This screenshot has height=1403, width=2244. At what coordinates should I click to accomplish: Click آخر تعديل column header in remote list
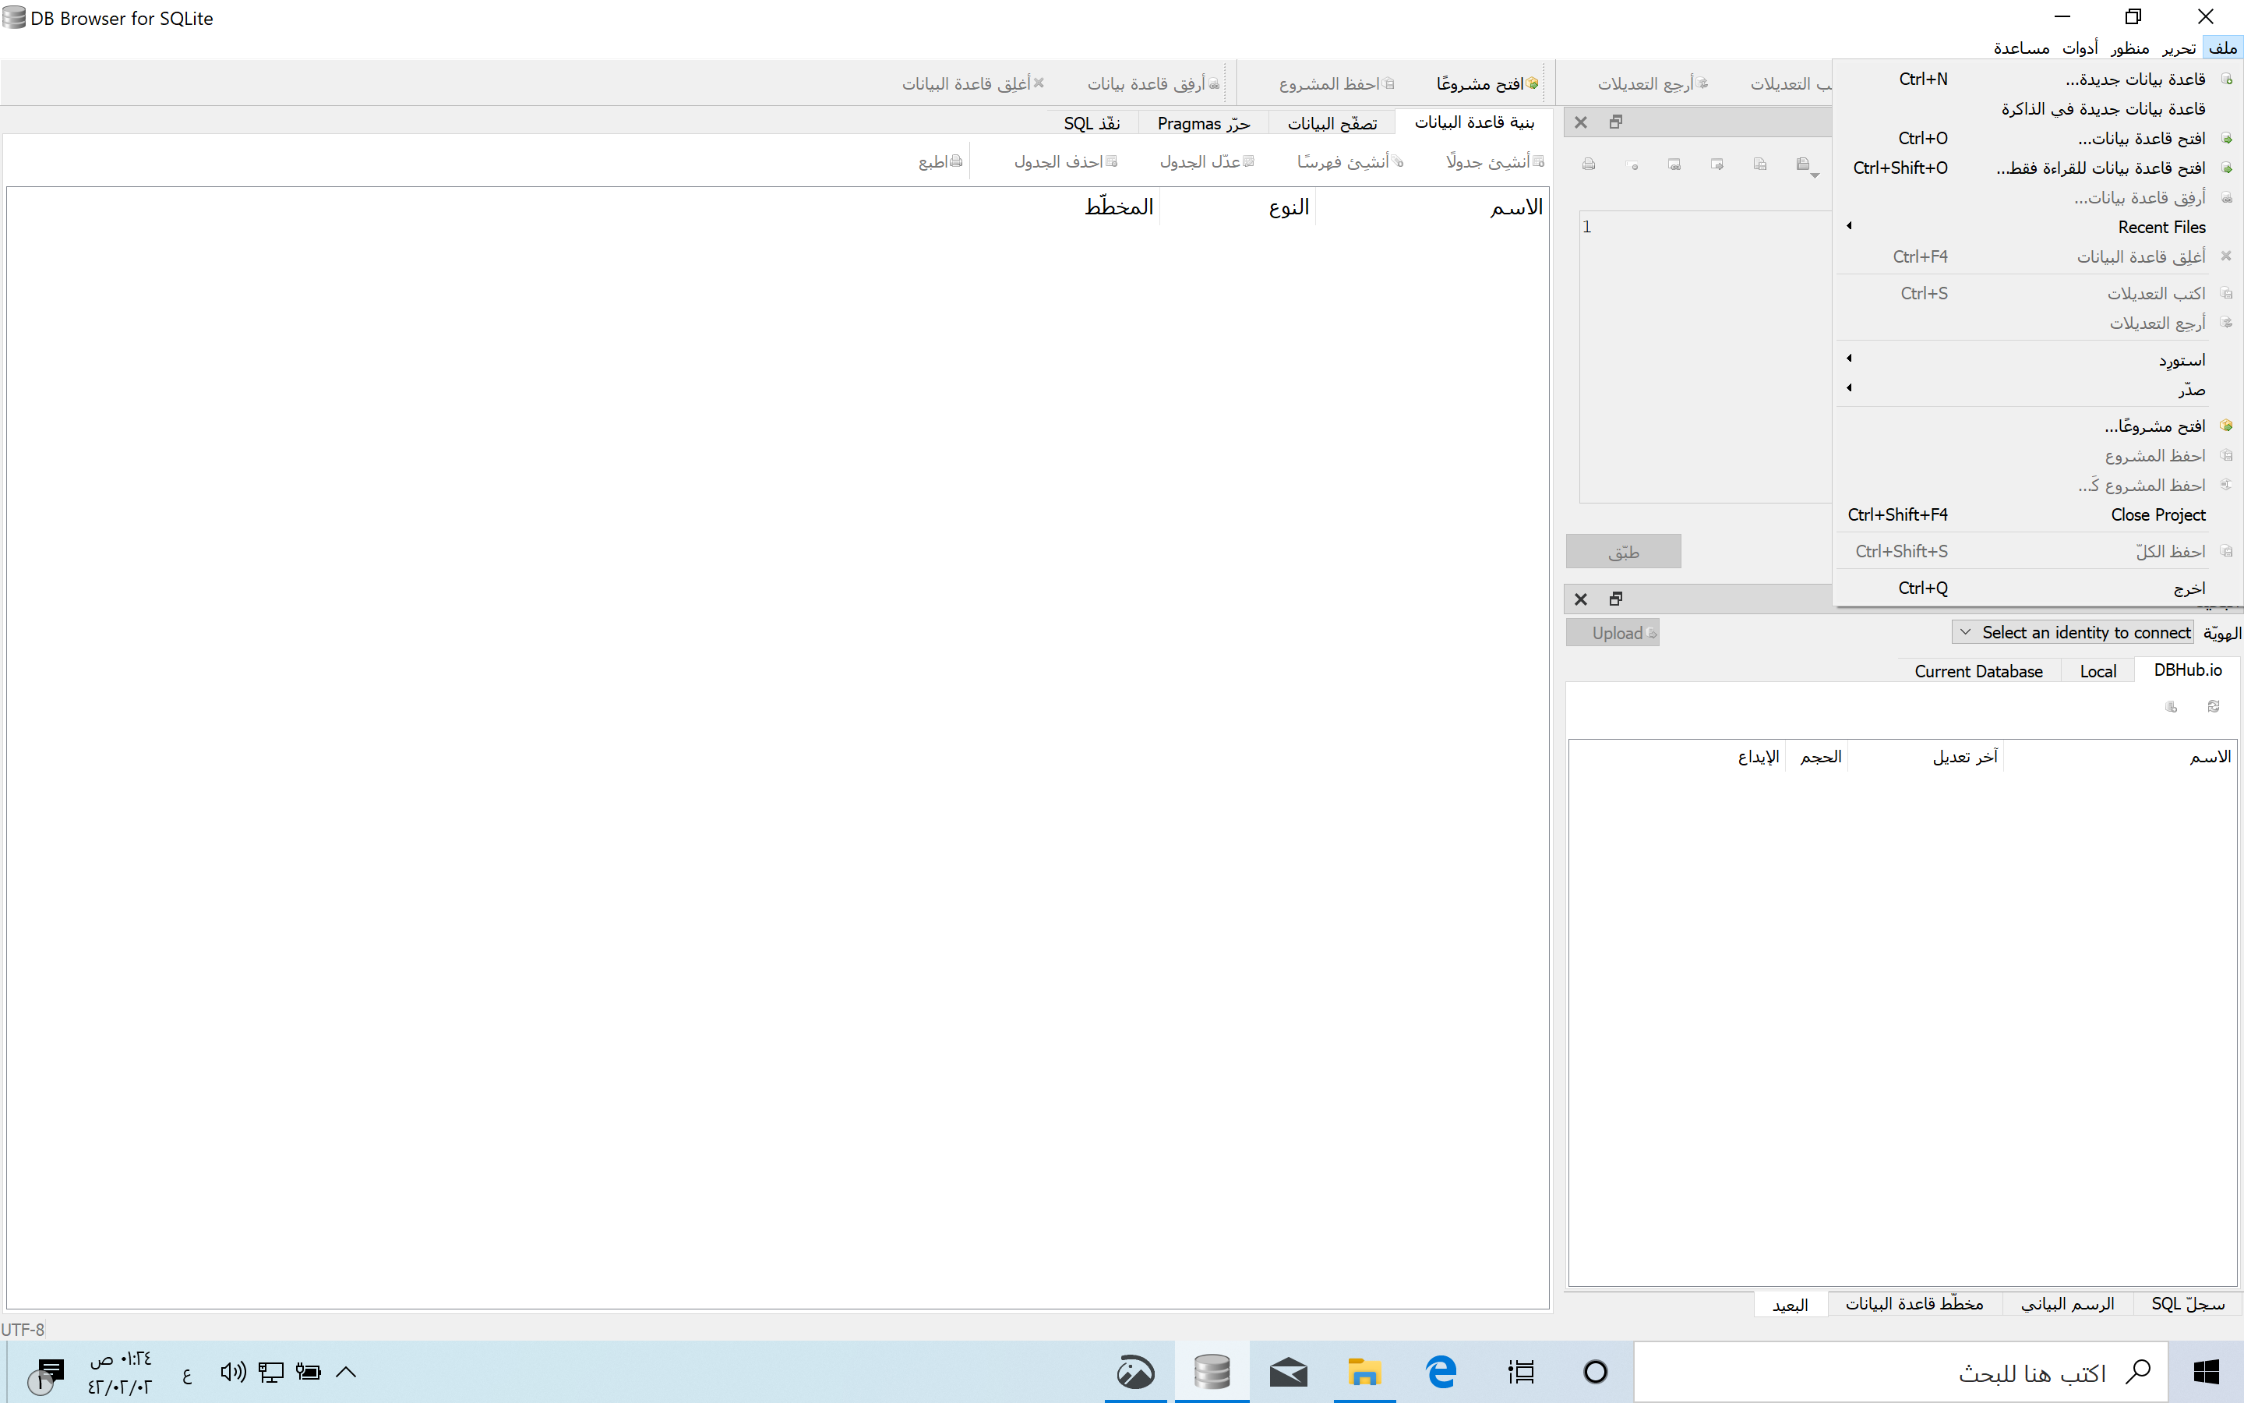click(1925, 757)
